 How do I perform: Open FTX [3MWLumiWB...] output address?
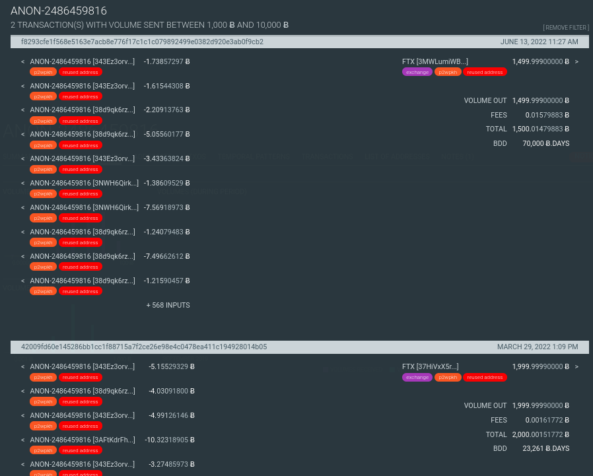click(x=435, y=61)
